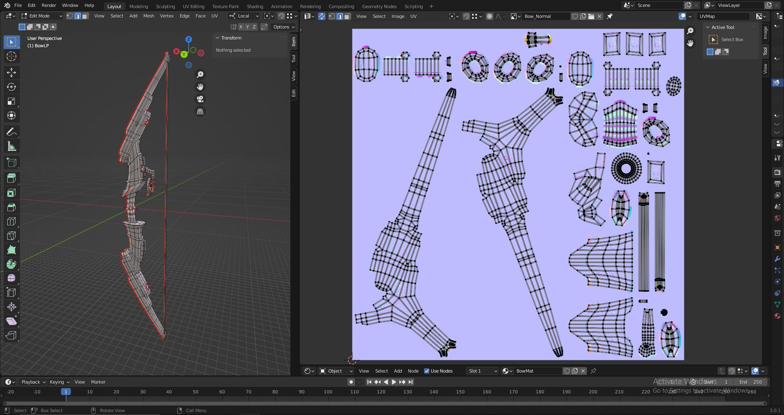This screenshot has height=415, width=784.
Task: Open the Vertex menu in viewport header
Action: click(167, 16)
